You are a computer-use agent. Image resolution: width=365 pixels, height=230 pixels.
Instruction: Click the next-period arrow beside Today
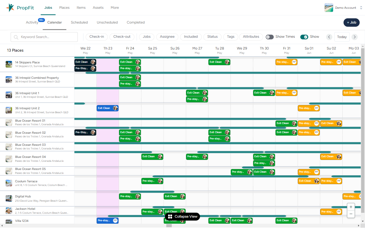[x=354, y=37]
